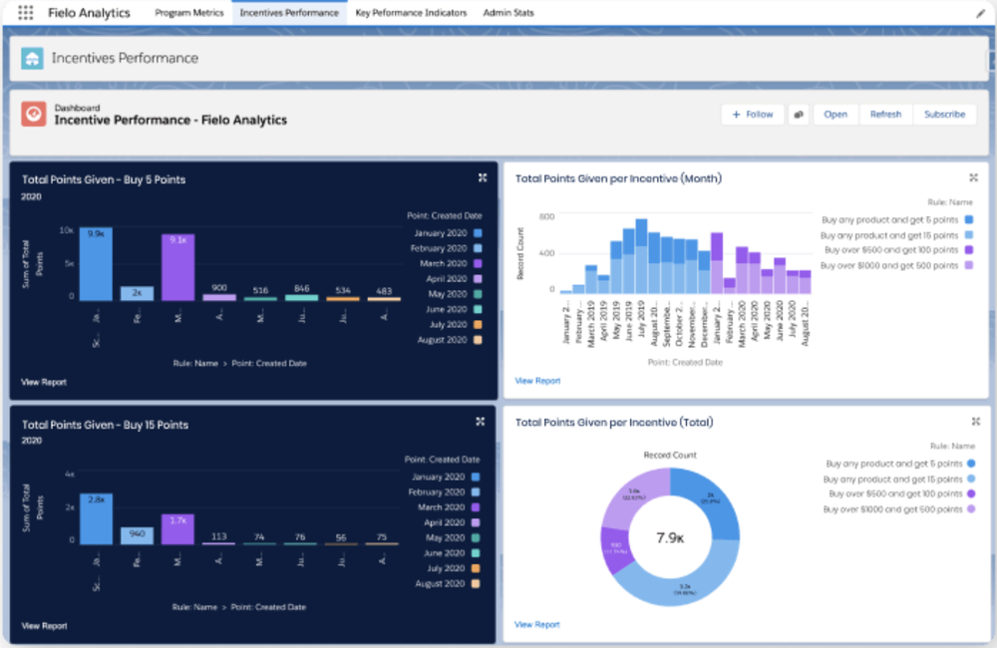Select the 2.8k January bar in Buy 15 chart
The image size is (997, 648).
coord(96,519)
